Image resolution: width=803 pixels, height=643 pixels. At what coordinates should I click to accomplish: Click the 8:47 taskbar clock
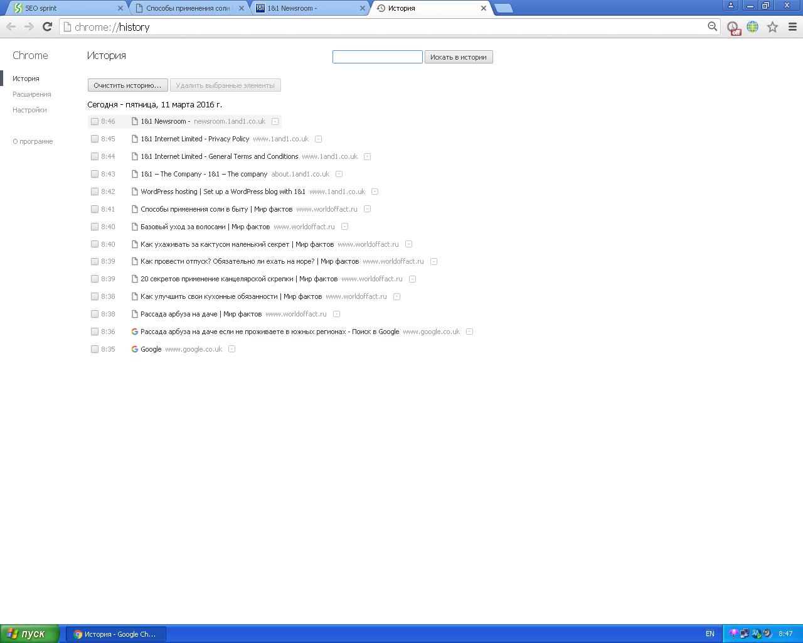pos(785,634)
